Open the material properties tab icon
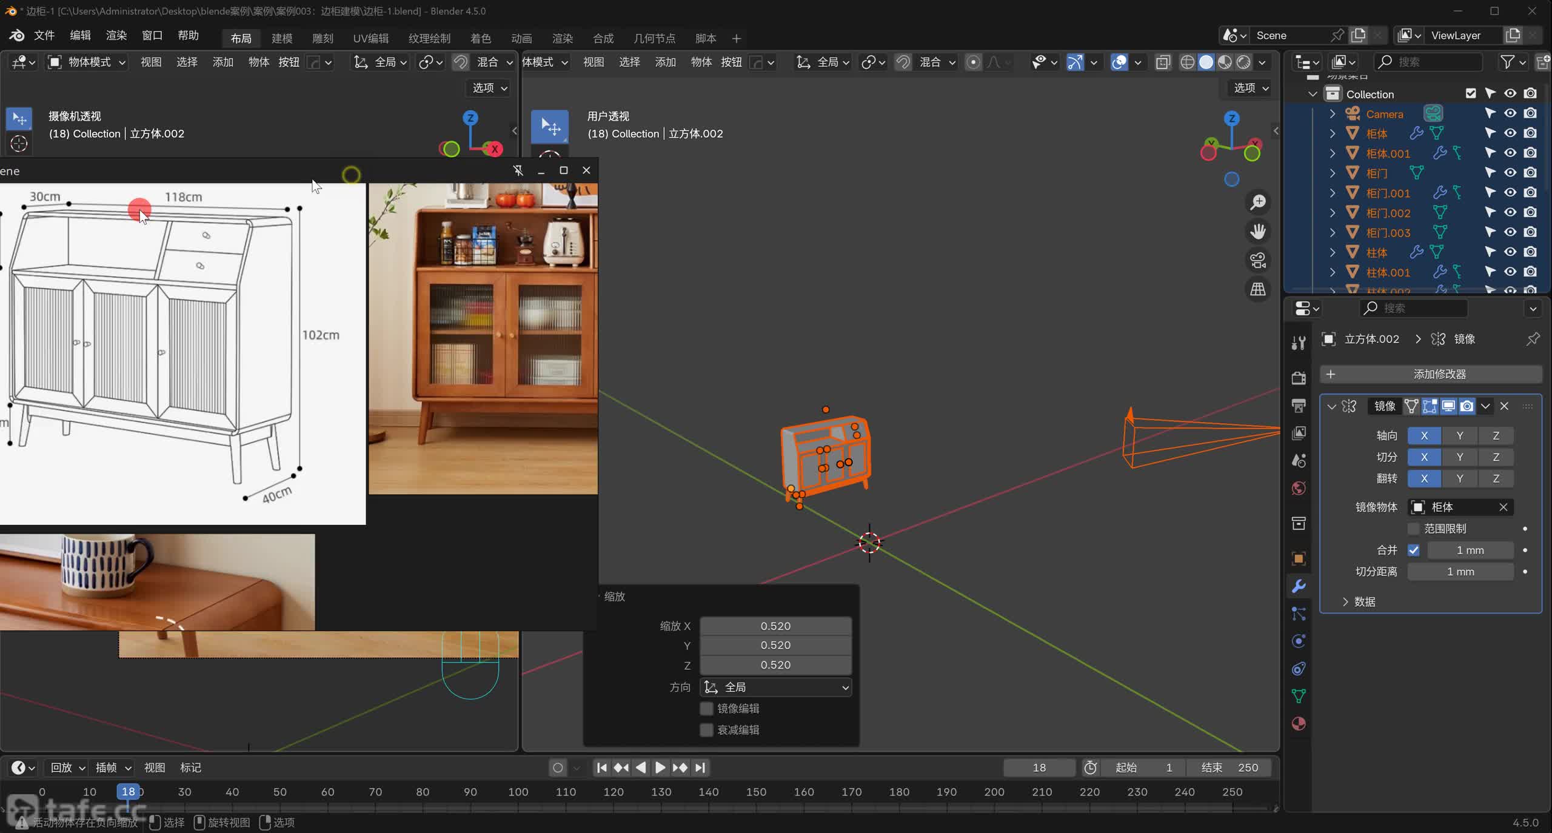The image size is (1552, 833). pos(1299,724)
